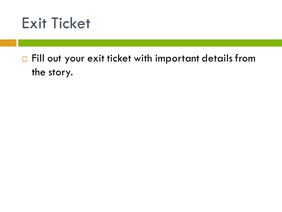Click the word details

point(217,58)
